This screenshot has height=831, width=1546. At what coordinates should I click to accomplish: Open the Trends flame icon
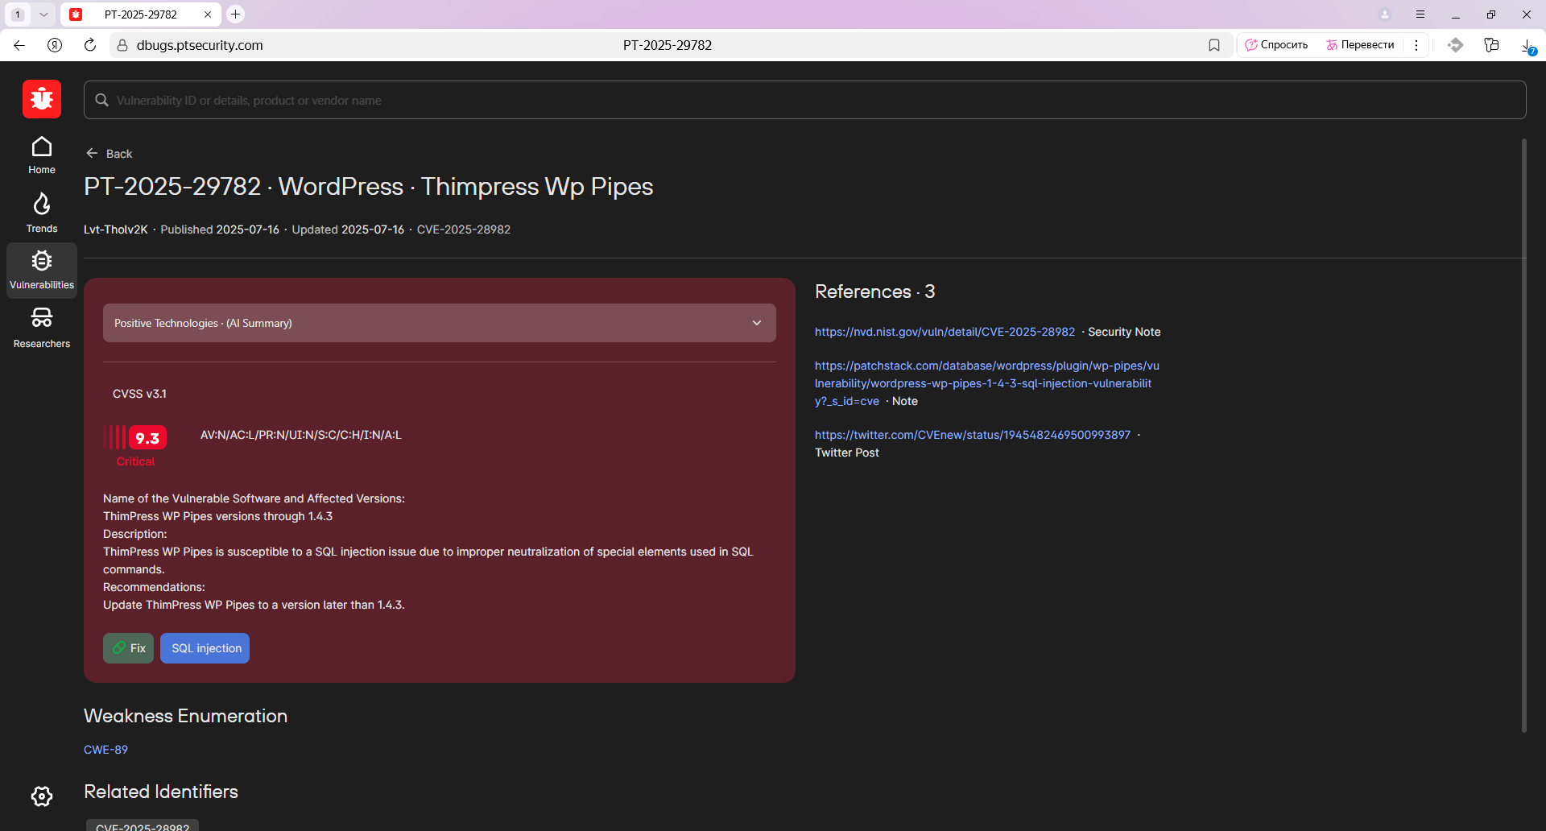coord(42,213)
